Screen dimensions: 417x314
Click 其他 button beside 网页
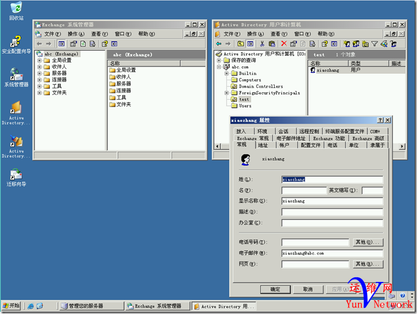(368, 264)
